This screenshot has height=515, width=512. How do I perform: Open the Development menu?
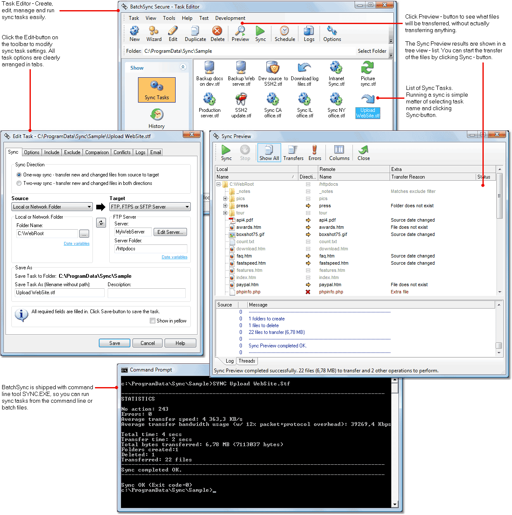coord(230,18)
